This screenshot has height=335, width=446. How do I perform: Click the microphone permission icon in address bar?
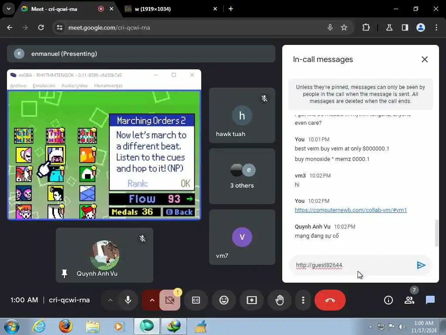[x=330, y=27]
